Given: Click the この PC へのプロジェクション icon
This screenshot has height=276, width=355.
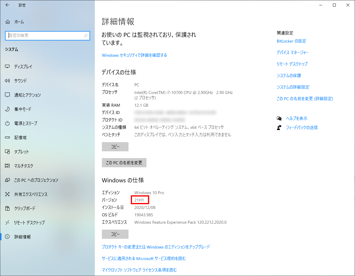Looking at the screenshot, I should [8, 180].
